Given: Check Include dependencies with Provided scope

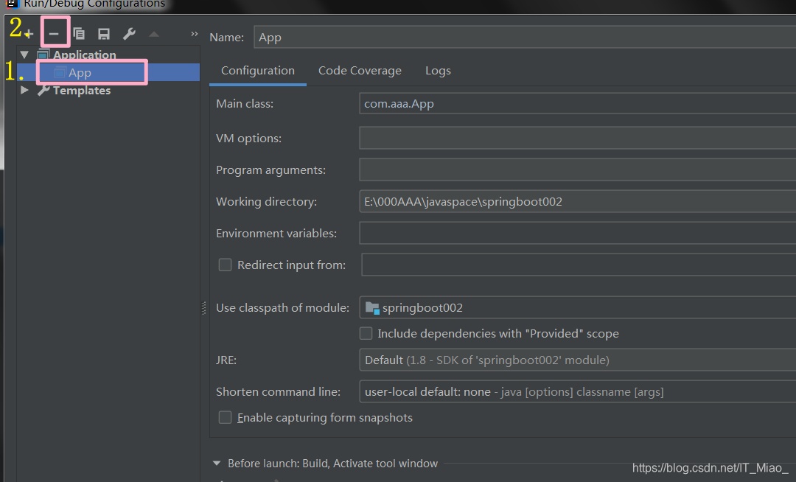Looking at the screenshot, I should point(366,333).
